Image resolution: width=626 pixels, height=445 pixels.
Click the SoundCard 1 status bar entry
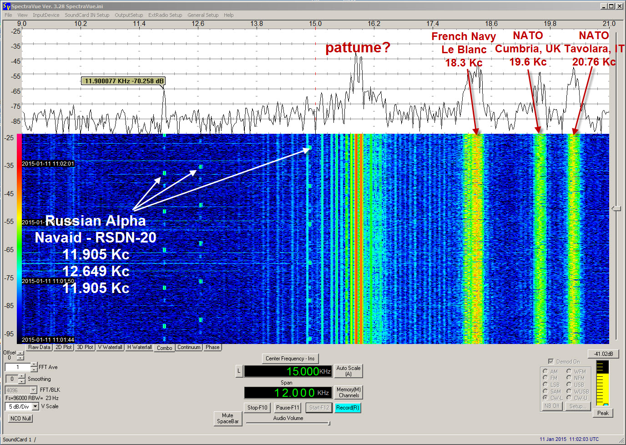pos(17,440)
